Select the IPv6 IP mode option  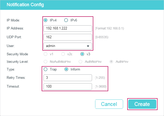[66, 20]
